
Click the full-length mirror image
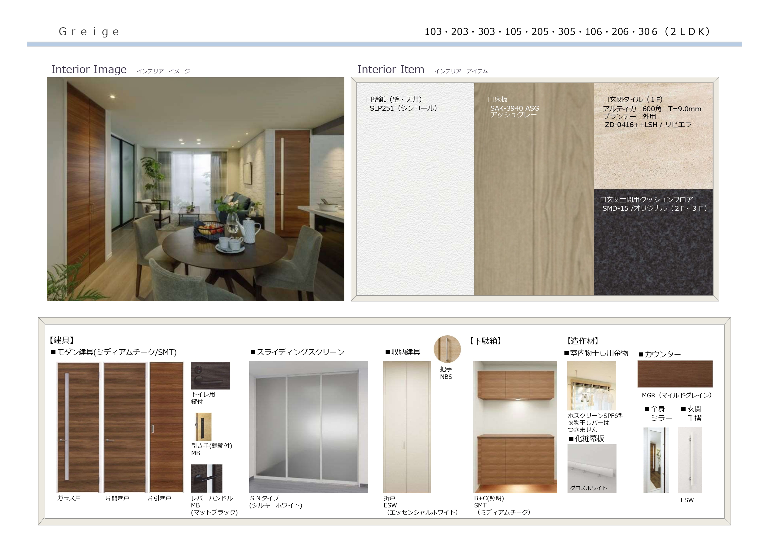point(656,460)
